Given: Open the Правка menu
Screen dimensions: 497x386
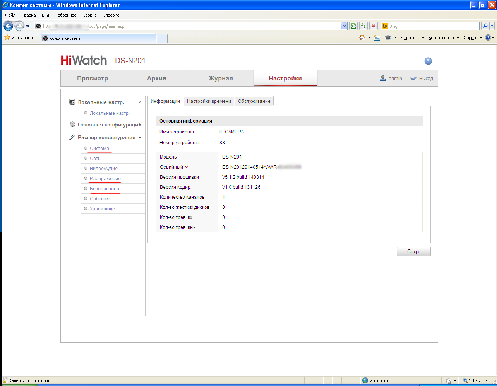Looking at the screenshot, I should (29, 15).
